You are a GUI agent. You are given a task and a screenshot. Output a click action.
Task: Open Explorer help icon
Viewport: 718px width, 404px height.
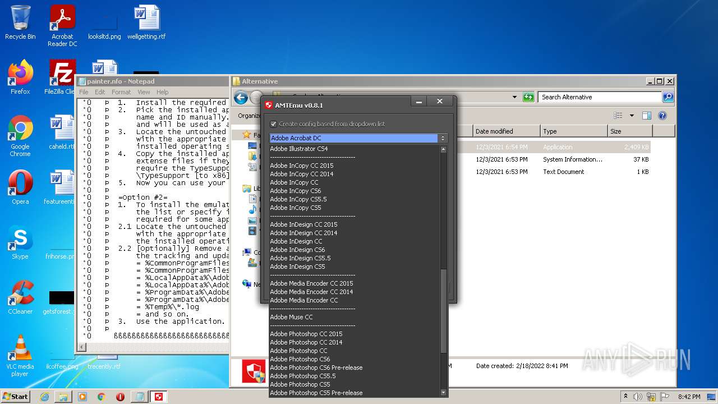click(x=662, y=116)
